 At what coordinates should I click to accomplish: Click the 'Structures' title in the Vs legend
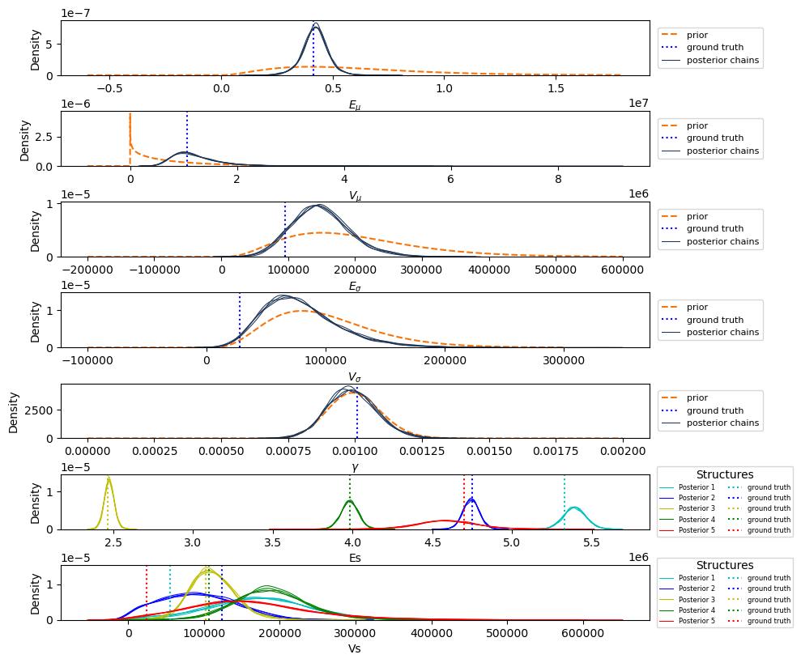[x=725, y=565]
